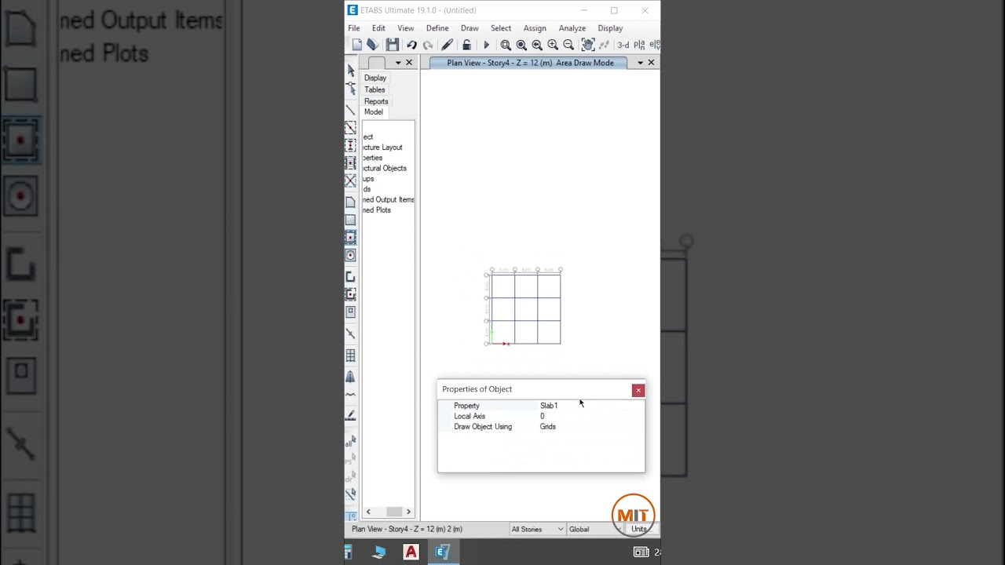Click the Pan hand icon
The height and width of the screenshot is (565, 1005).
(x=587, y=46)
